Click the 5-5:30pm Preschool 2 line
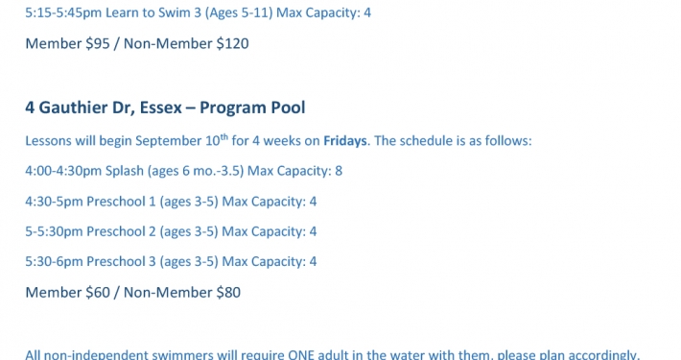The height and width of the screenshot is (360, 681). (x=171, y=231)
